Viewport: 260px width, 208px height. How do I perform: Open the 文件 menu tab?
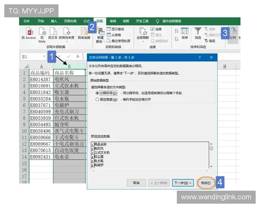click(x=26, y=21)
